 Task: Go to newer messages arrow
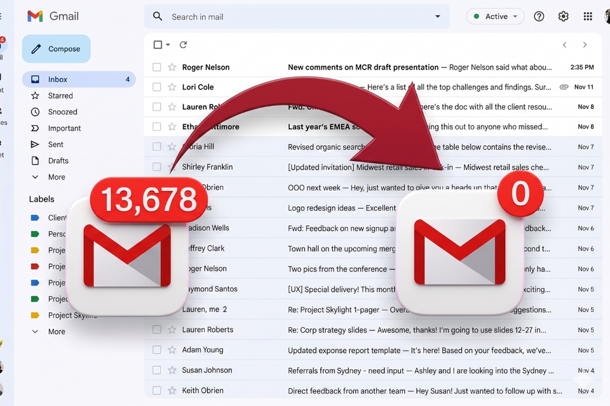[564, 44]
